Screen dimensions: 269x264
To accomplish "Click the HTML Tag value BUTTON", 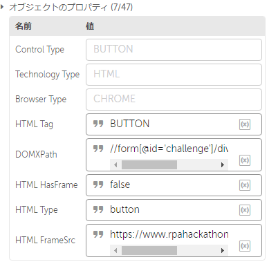I will coord(130,124).
